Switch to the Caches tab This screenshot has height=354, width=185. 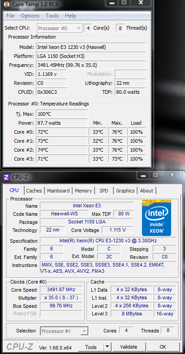[x=34, y=191]
